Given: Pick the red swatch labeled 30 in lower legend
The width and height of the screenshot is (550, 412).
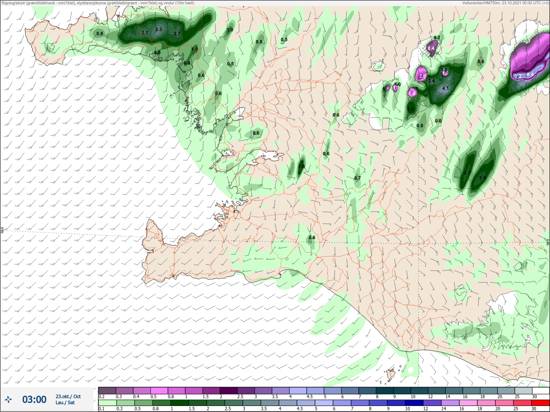Looking at the screenshot, I should (541, 403).
